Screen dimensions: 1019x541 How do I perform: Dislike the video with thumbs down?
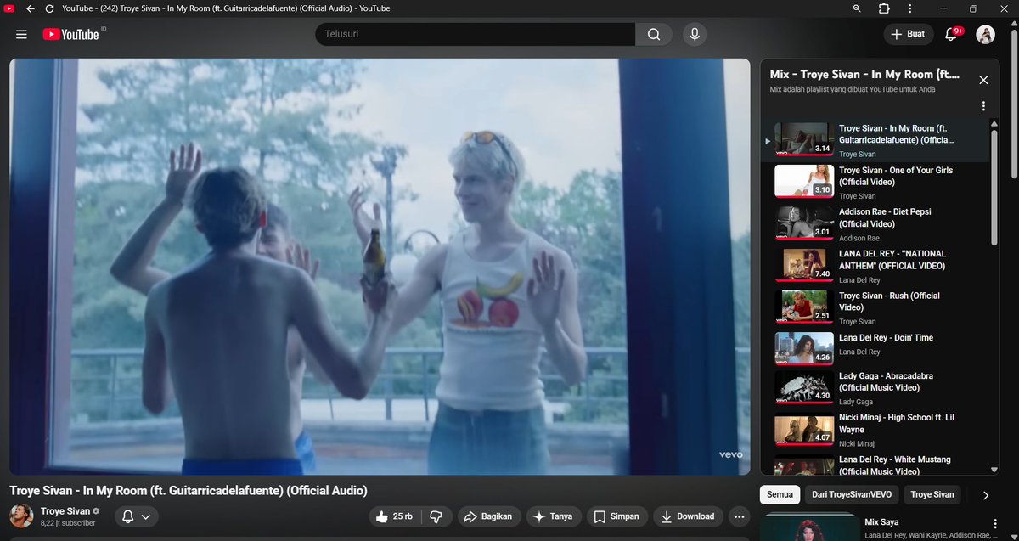click(x=436, y=516)
